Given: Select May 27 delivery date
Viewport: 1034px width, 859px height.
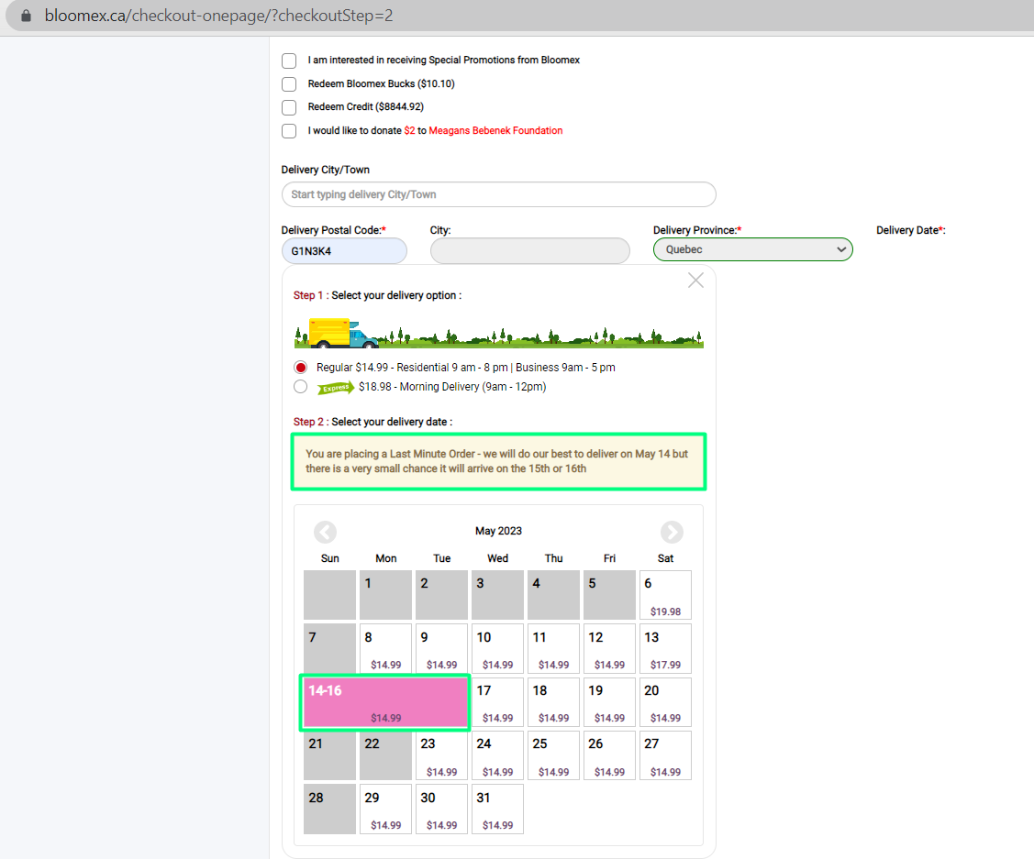Looking at the screenshot, I should (665, 755).
